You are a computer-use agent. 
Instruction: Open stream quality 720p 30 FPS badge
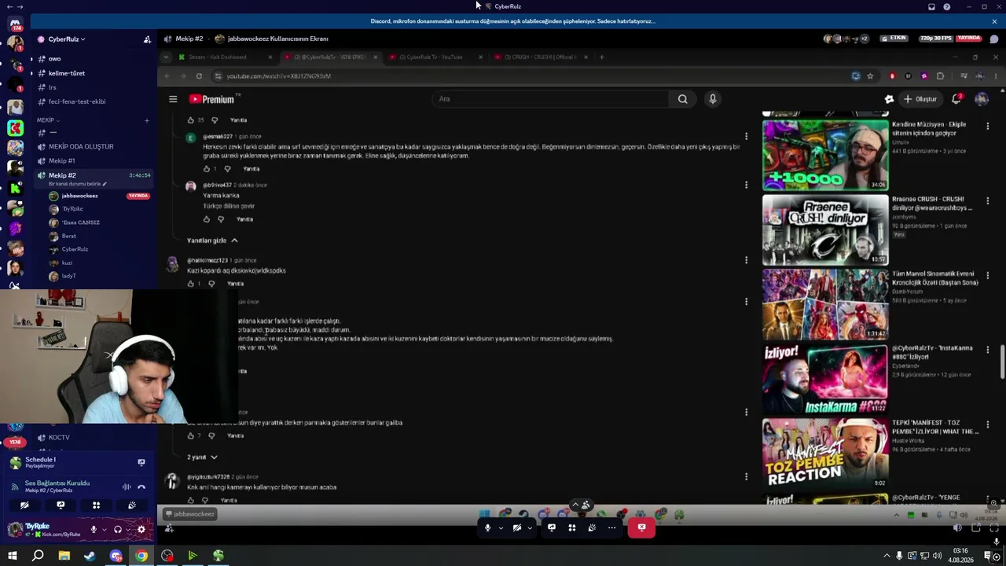click(936, 39)
